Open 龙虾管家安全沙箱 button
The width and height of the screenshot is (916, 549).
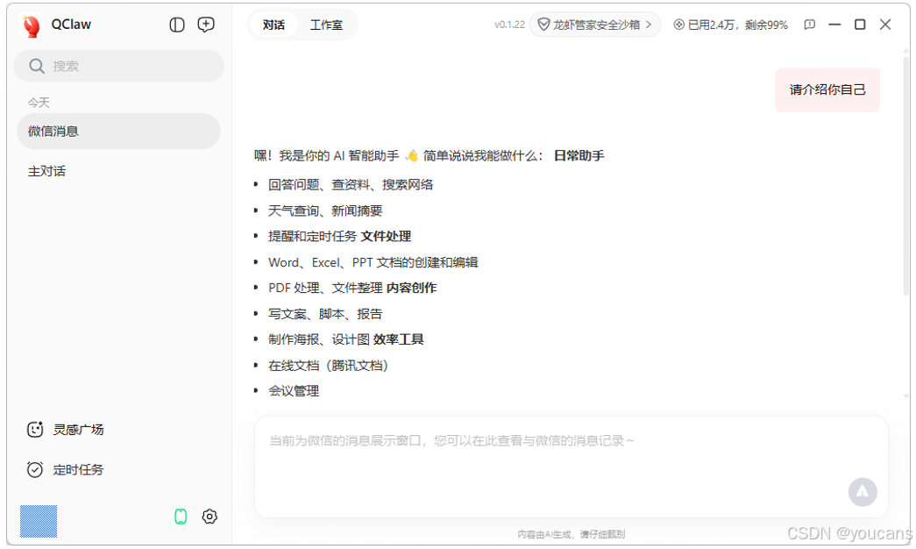click(x=594, y=25)
